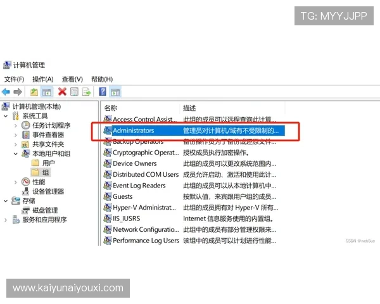Click the Guests group icon
Viewport: 380px width, 304px height.
coord(108,196)
